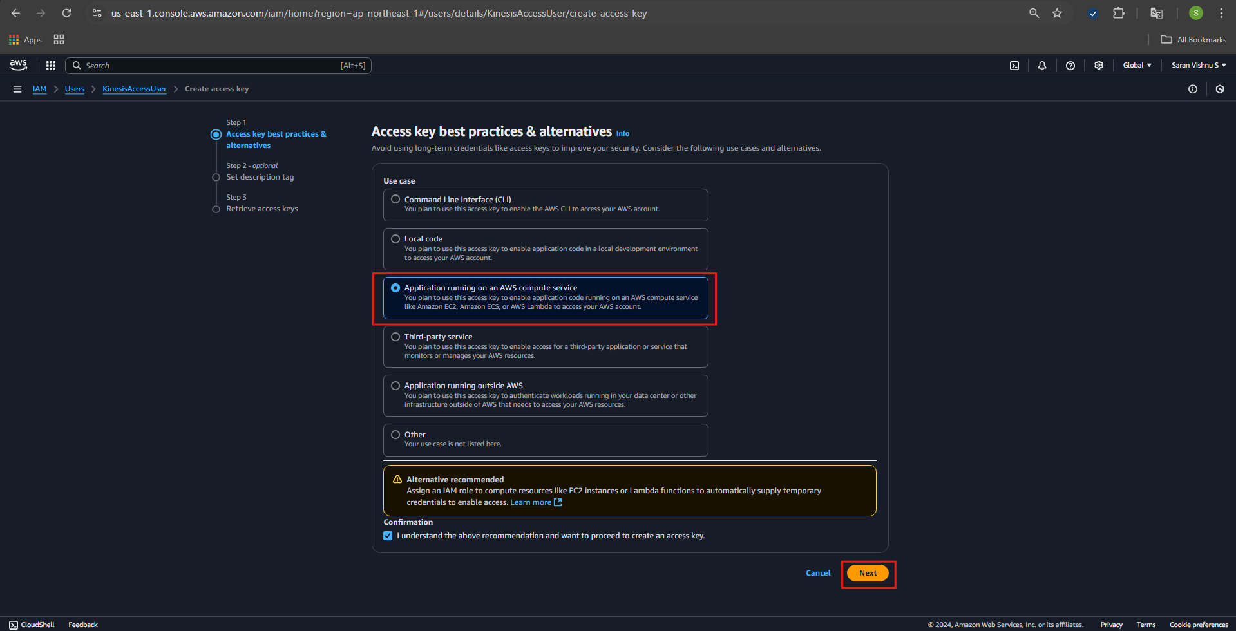Viewport: 1236px width, 631px height.
Task: Open the AWS help question mark icon
Action: click(1070, 66)
